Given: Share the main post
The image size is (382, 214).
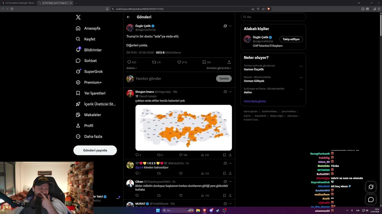Looking at the screenshot, I should pos(229,62).
